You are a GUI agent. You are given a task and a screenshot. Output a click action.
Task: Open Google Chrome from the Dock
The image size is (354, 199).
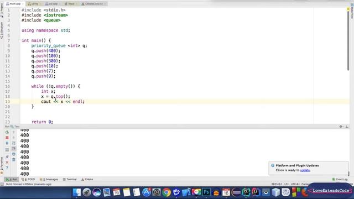pyautogui.click(x=166, y=192)
